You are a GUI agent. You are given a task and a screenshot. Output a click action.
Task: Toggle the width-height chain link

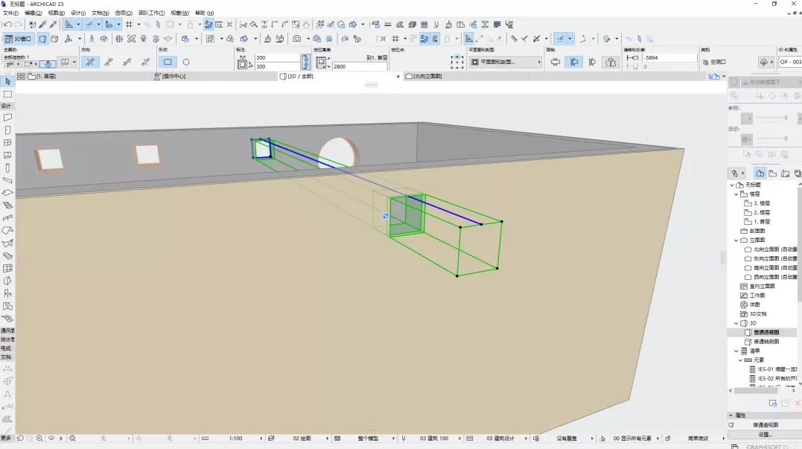pos(305,62)
